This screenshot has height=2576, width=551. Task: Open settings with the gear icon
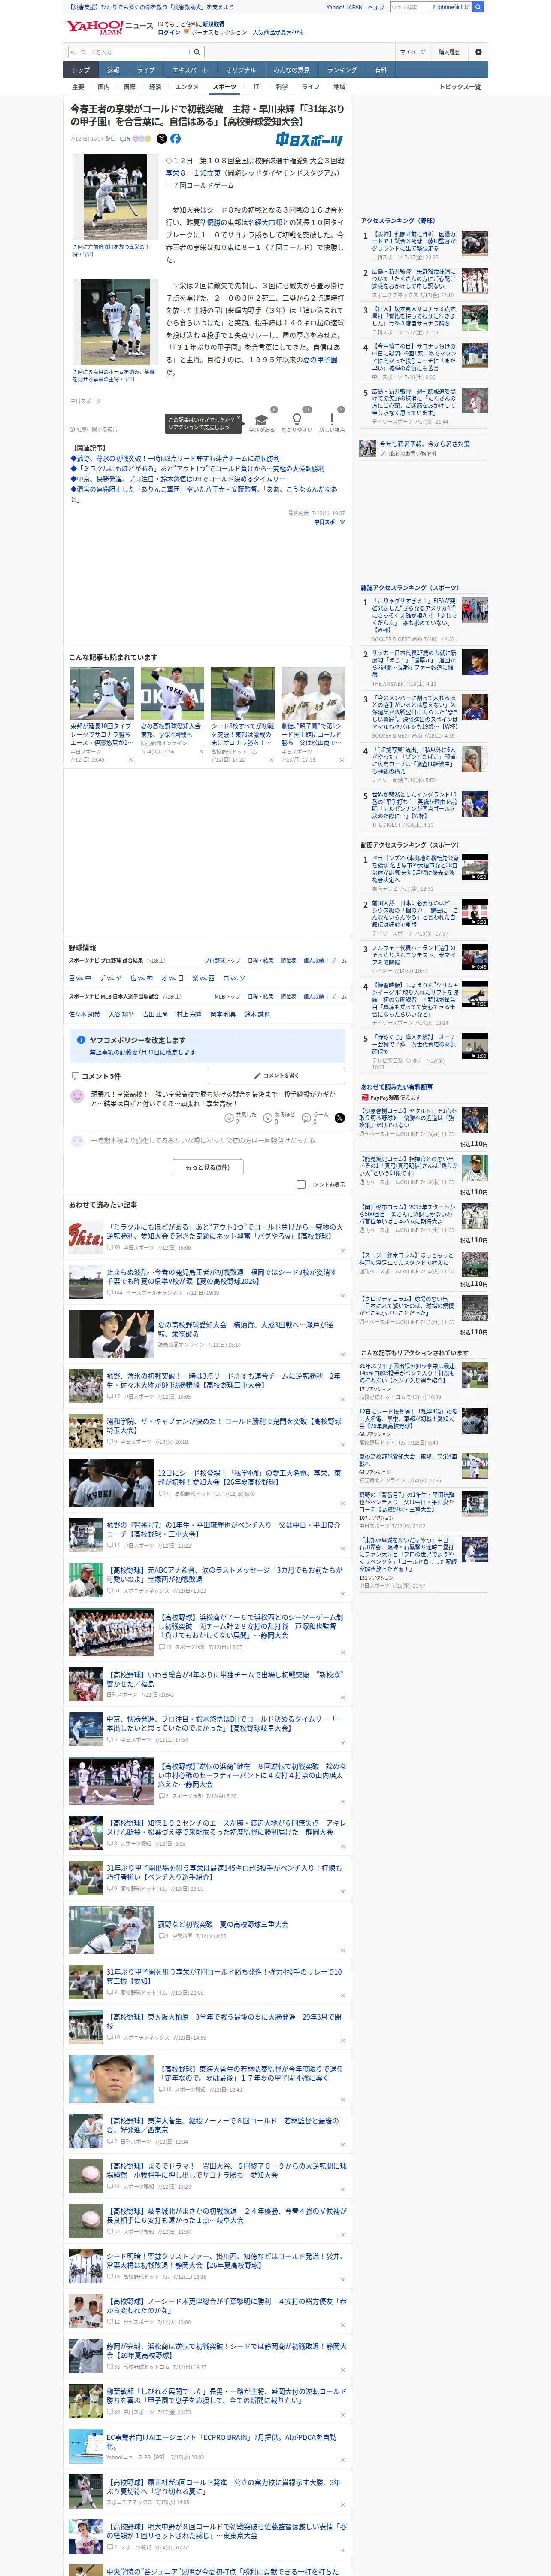478,52
